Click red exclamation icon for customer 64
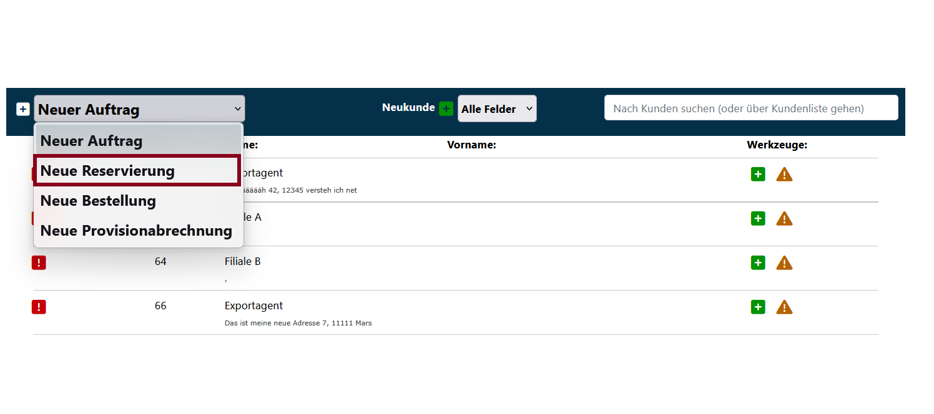 [x=39, y=263]
